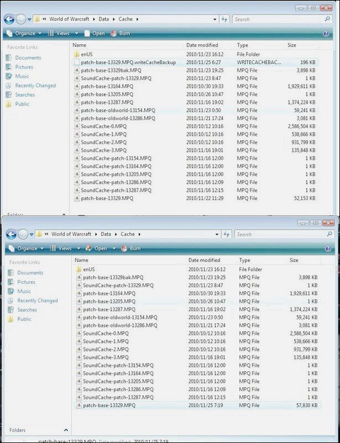The image size is (340, 443).
Task: Sort by Date modified column in top window
Action: [202, 45]
